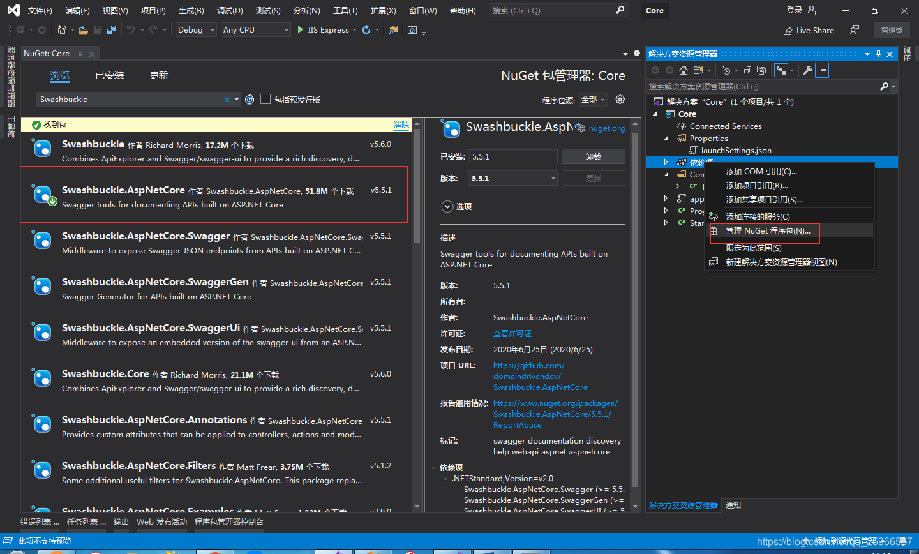Image resolution: width=919 pixels, height=554 pixels.
Task: Clear the Swashbuckle search text
Action: [227, 100]
